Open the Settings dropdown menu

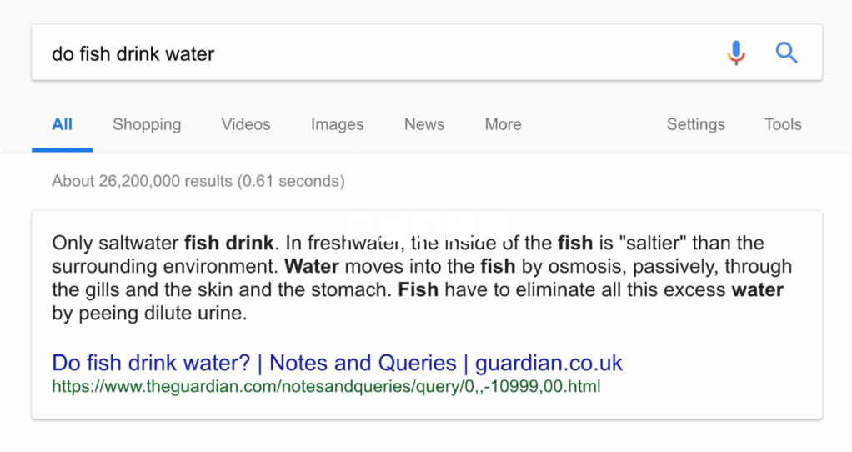(695, 124)
